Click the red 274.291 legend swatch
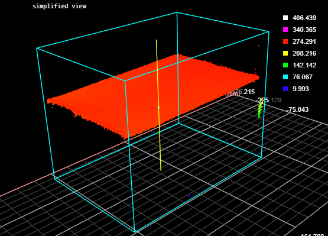 [x=285, y=41]
